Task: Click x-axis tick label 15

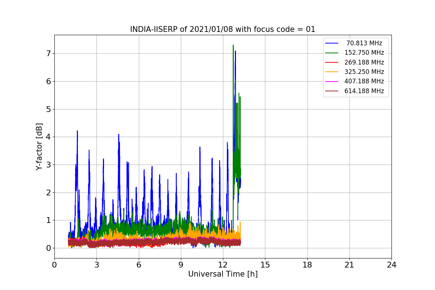Action: (x=265, y=265)
